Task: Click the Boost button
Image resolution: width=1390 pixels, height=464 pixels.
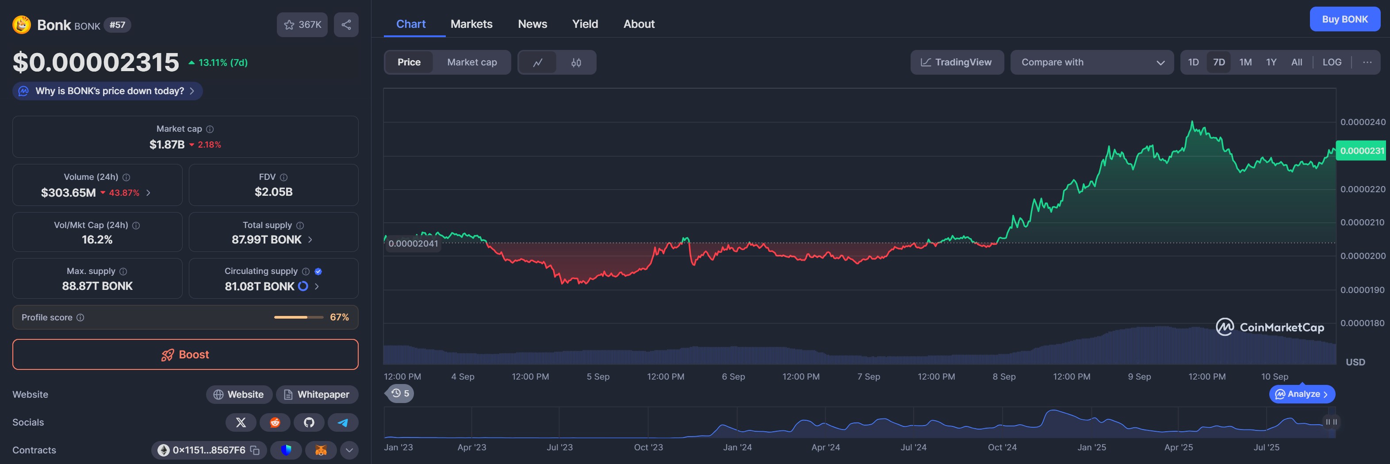Action: click(185, 354)
